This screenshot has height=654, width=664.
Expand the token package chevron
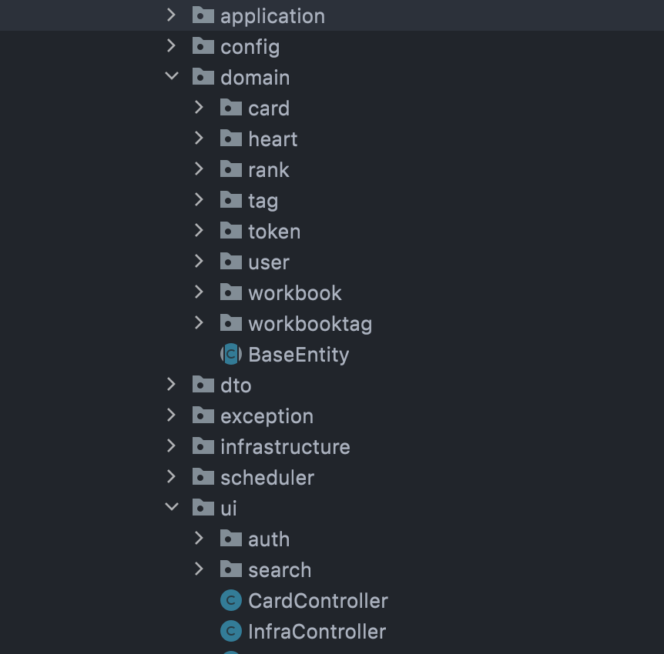[199, 231]
